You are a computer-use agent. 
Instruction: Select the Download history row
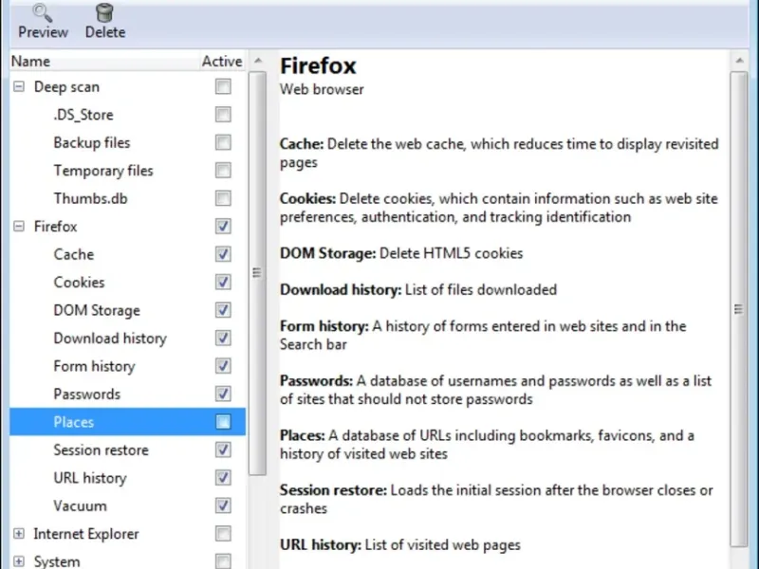coord(128,339)
